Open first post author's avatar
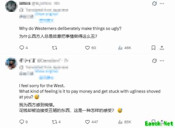Screen dimensions: 175x128 pyautogui.click(x=11, y=6)
